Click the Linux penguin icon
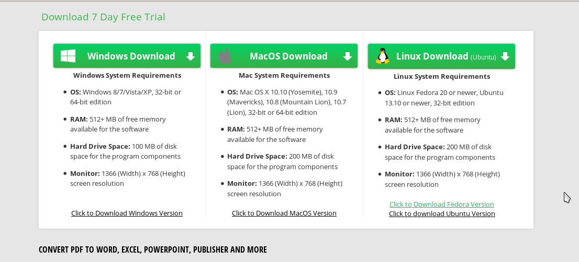The image size is (579, 262). pyautogui.click(x=383, y=56)
